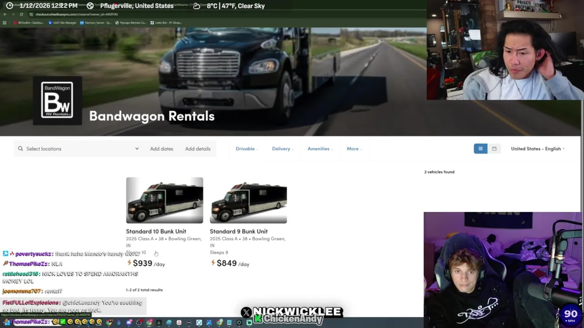Click the $939 /day price

point(149,263)
